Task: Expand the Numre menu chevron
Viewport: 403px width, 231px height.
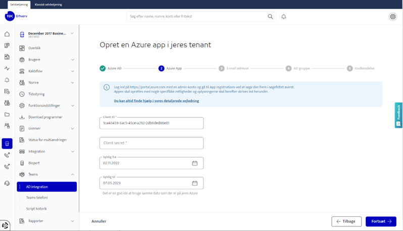Action: (73, 83)
